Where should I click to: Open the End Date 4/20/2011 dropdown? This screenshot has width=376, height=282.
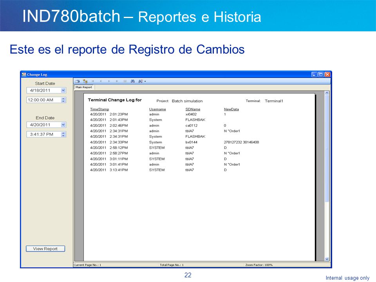pos(63,125)
